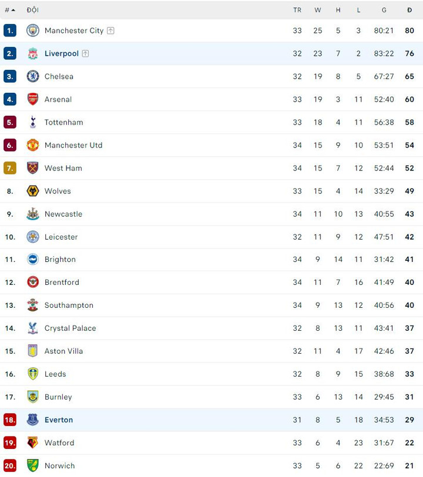Sort by wins W column header
This screenshot has width=423, height=477.
(x=318, y=10)
